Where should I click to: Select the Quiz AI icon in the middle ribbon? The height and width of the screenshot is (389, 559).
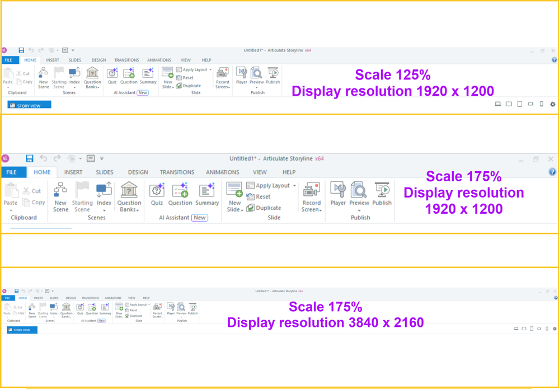157,191
